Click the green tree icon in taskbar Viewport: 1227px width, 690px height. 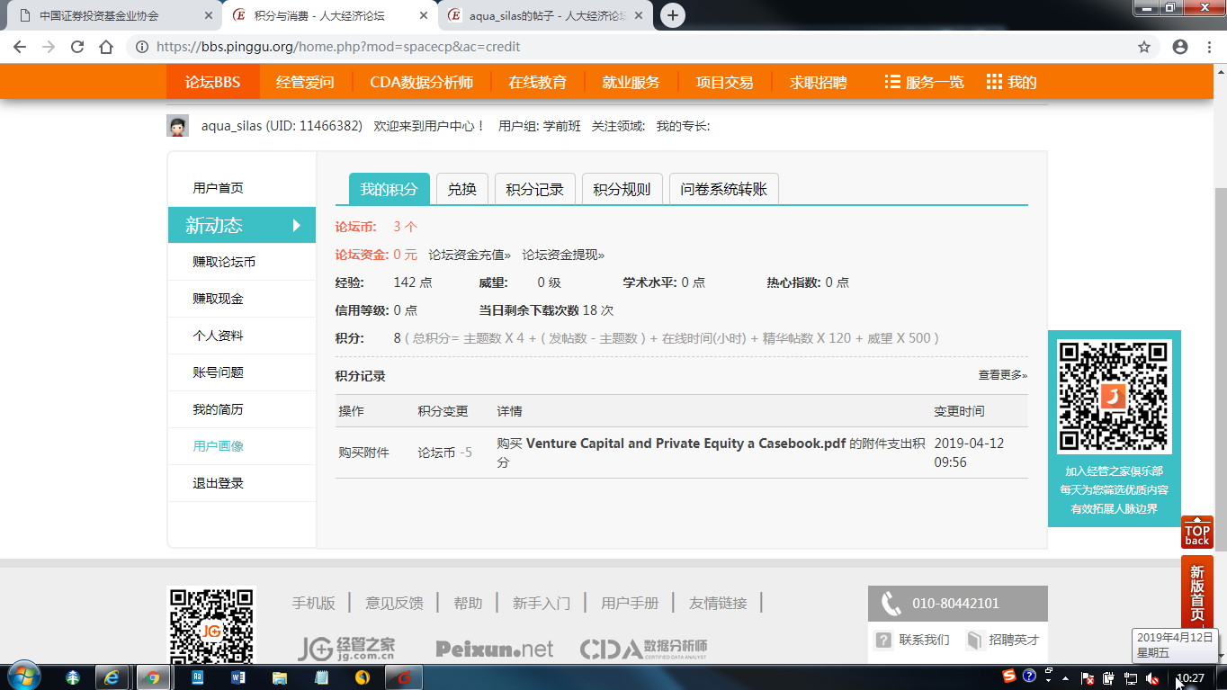[x=73, y=677]
